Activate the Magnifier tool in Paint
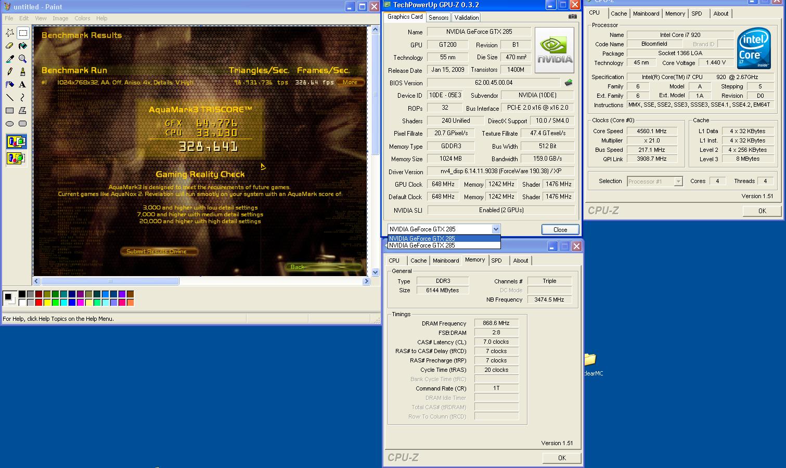Image resolution: width=786 pixels, height=468 pixels. pos(23,59)
